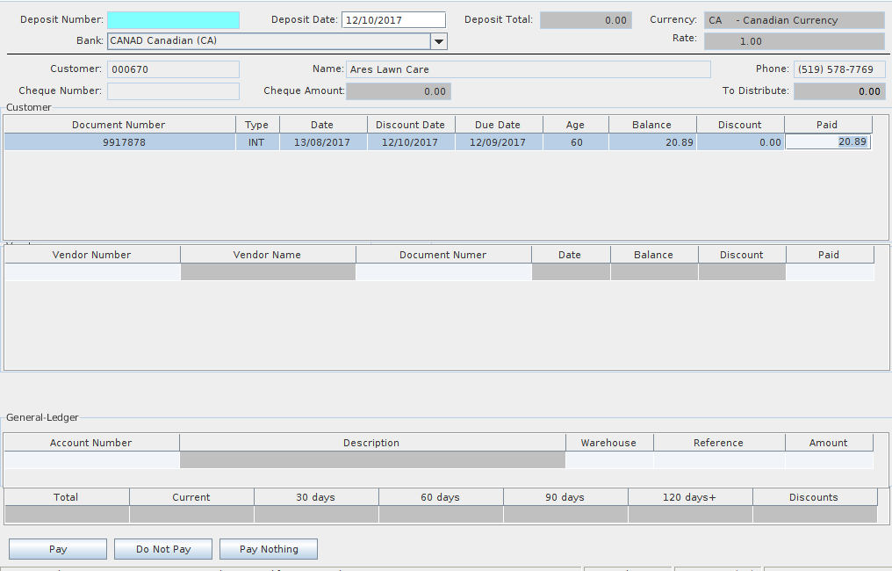The height and width of the screenshot is (571, 892).
Task: Click the Paid cell showing 20.89
Action: coord(828,142)
